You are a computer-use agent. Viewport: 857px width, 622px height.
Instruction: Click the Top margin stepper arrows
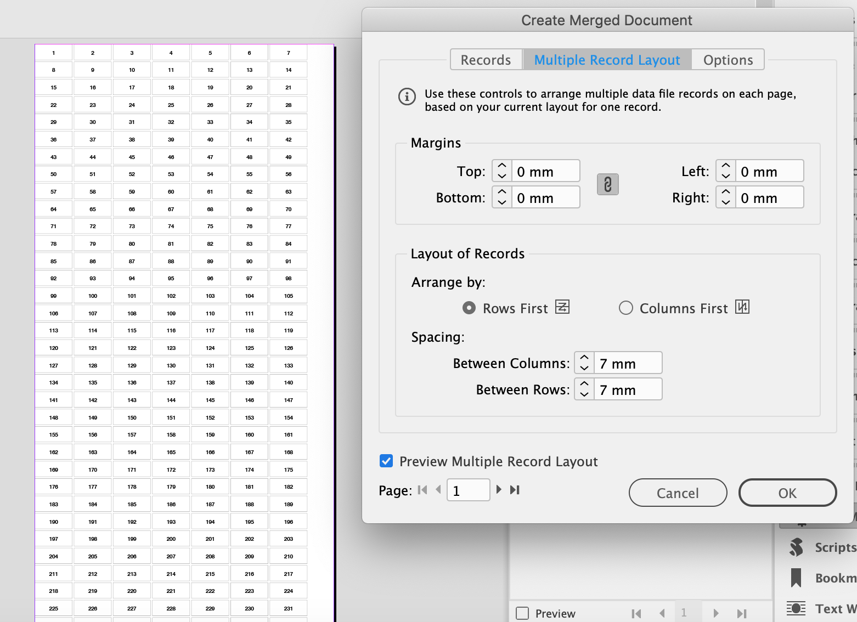pos(502,171)
